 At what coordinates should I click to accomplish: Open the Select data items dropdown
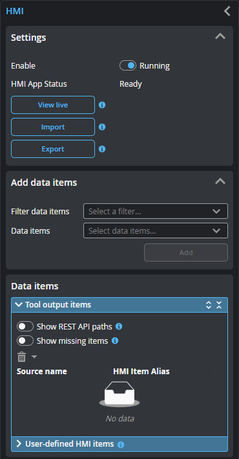click(156, 230)
